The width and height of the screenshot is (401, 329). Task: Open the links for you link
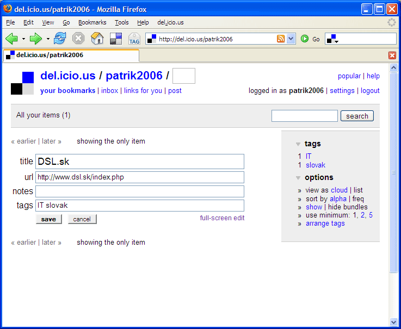[143, 90]
